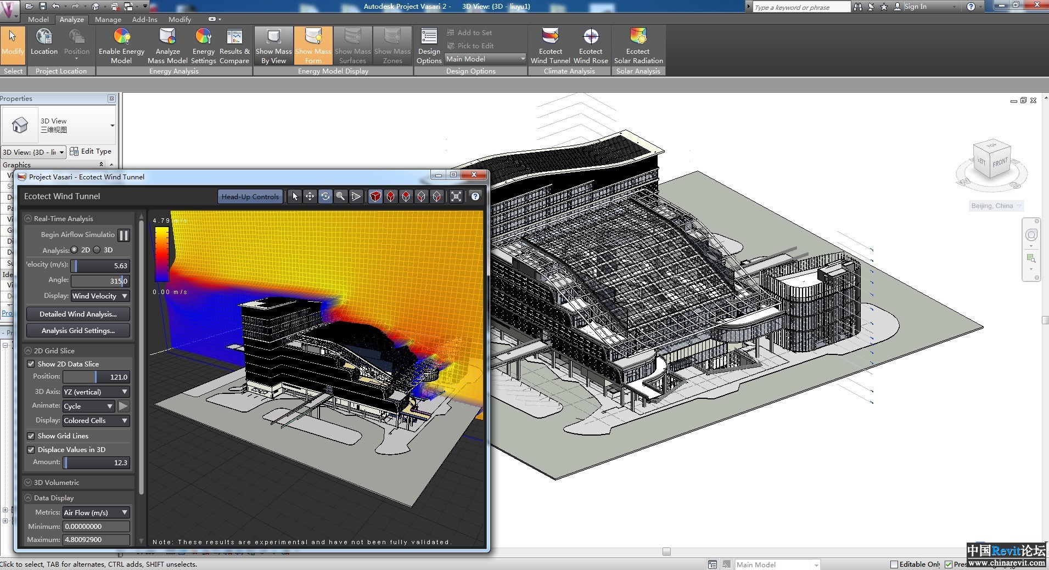Switch to the Model ribbon tab
Viewport: 1049px width, 570px height.
pos(38,19)
